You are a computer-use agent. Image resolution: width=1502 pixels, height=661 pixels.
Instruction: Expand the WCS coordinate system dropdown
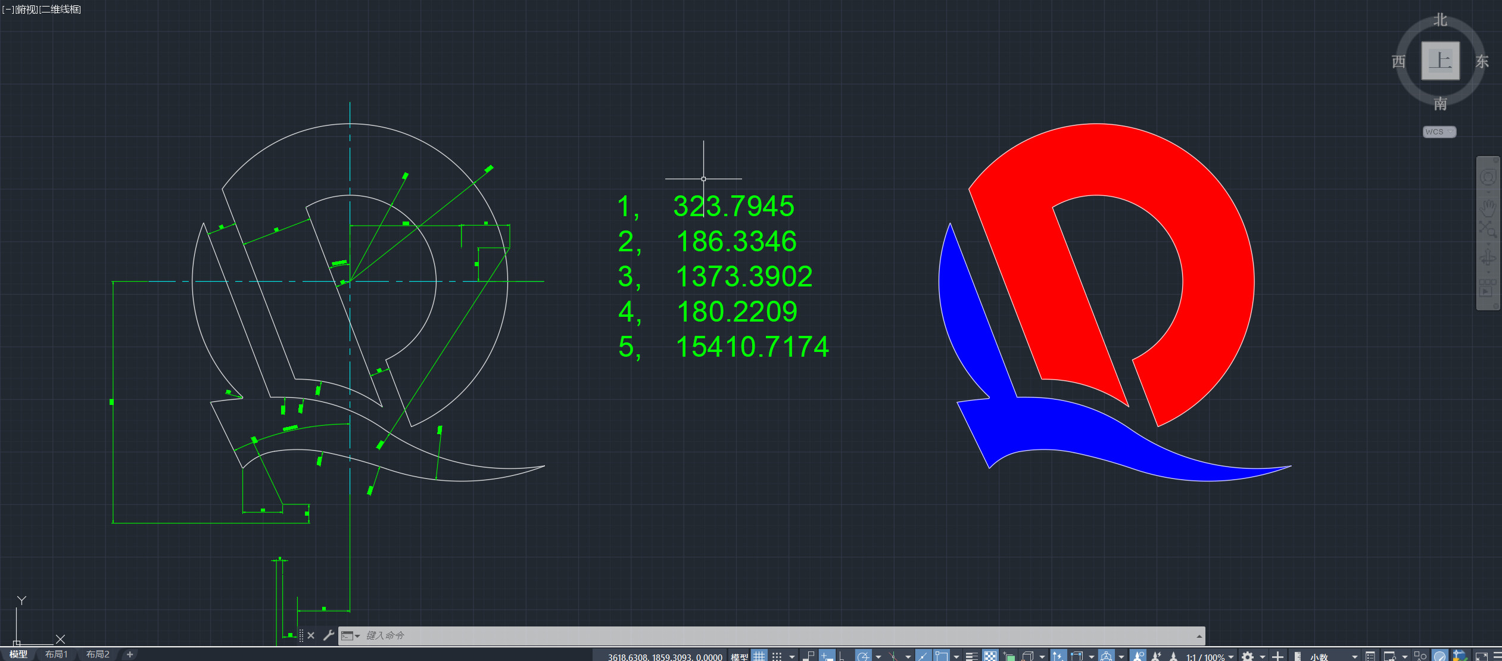click(1439, 132)
